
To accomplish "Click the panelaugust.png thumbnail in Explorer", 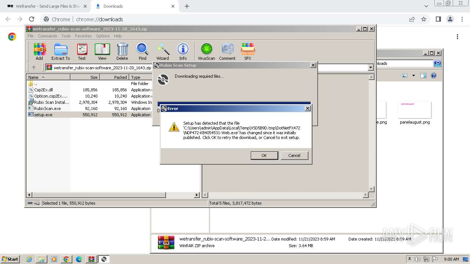I will point(415,110).
